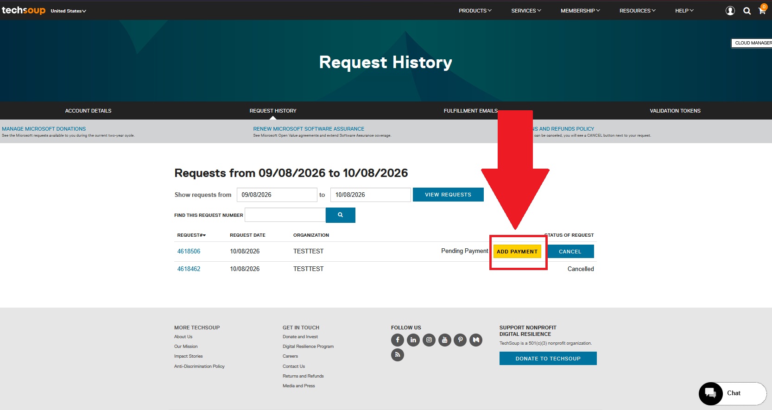Open Manage Microsoft Donations link

[44, 129]
